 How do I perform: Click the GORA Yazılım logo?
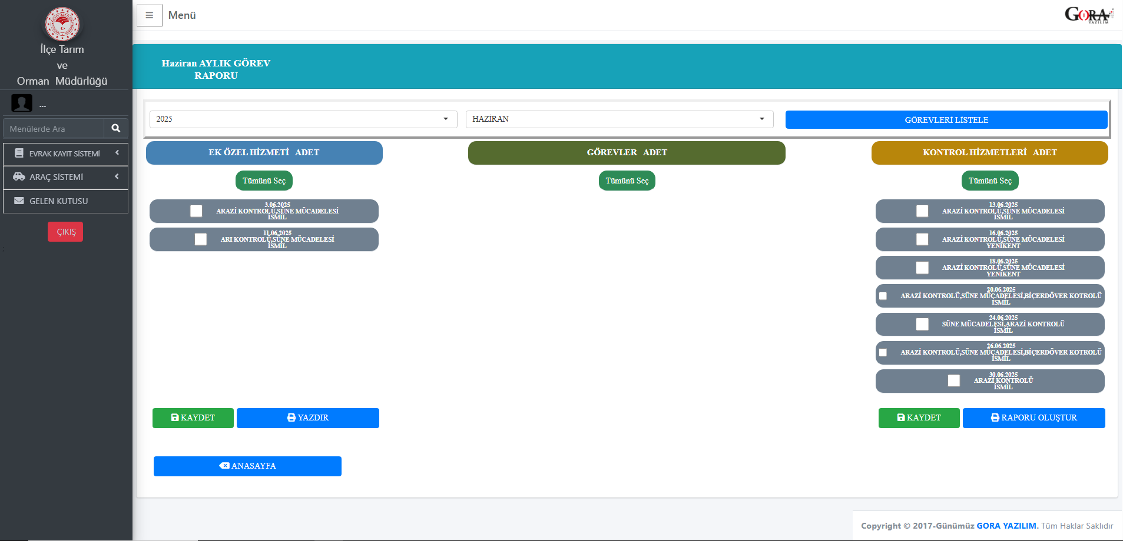coord(1088,15)
